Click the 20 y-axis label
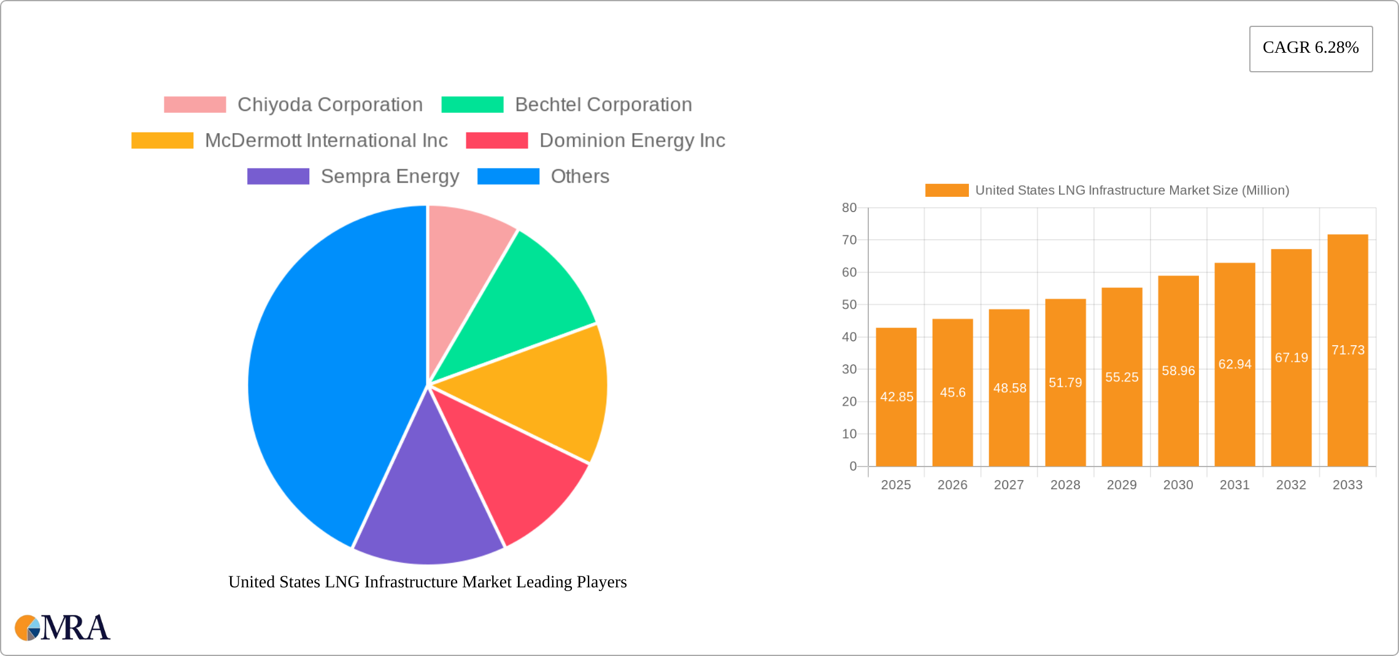Viewport: 1399px width, 656px height. [x=850, y=402]
